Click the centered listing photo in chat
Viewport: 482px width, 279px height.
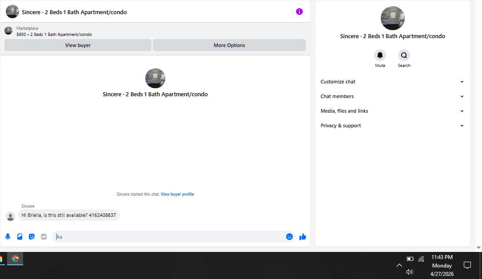[155, 78]
